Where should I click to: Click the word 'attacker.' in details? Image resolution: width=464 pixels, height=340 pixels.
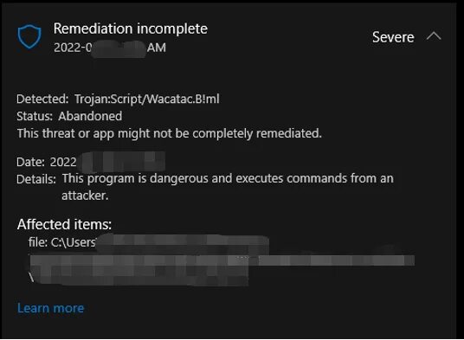pos(85,196)
